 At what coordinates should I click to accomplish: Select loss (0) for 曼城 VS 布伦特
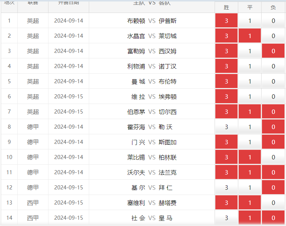click(273, 81)
